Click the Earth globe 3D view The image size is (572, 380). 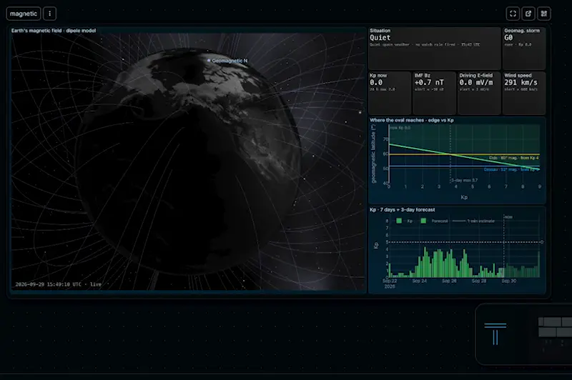click(x=189, y=160)
